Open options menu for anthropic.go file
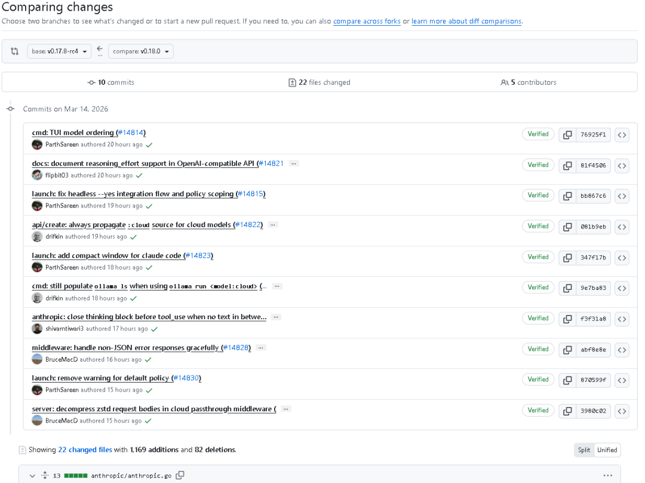The width and height of the screenshot is (645, 483). coord(607,476)
